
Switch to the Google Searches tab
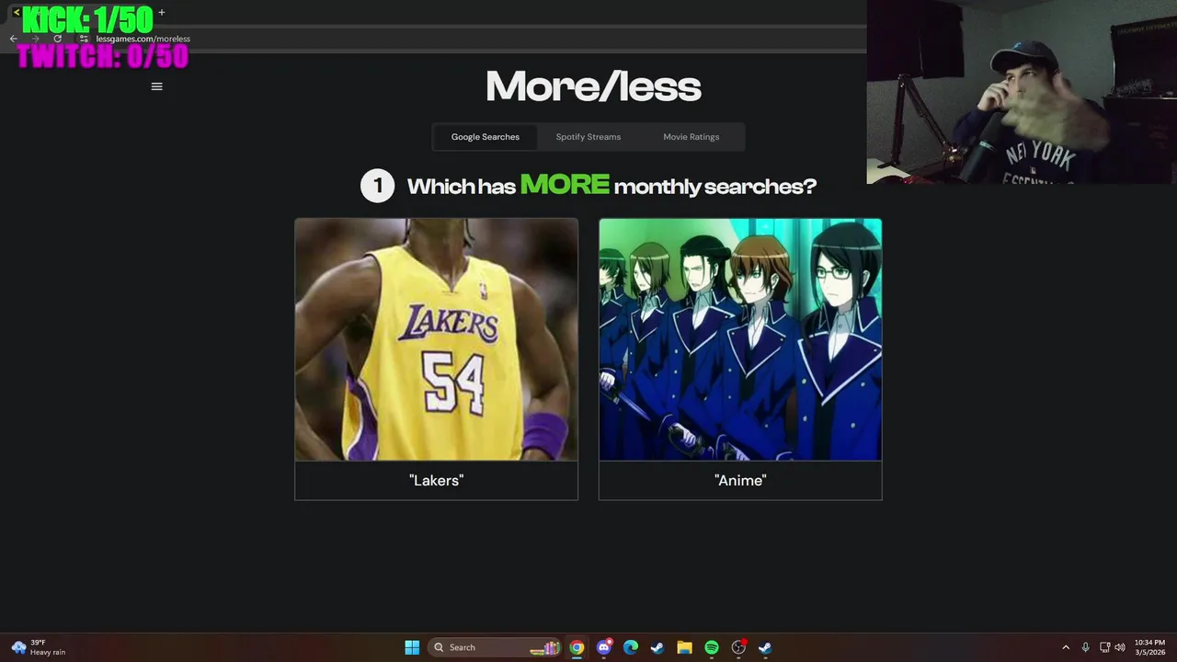[x=485, y=137]
